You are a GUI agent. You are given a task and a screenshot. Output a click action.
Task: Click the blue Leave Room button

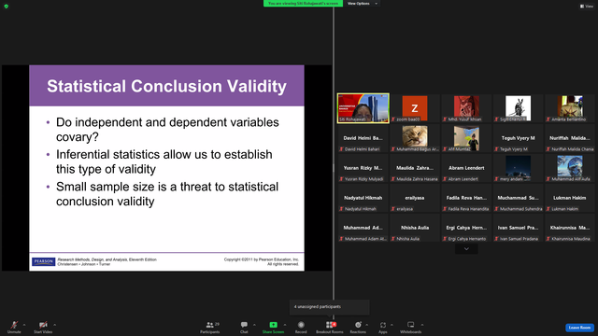(x=579, y=328)
